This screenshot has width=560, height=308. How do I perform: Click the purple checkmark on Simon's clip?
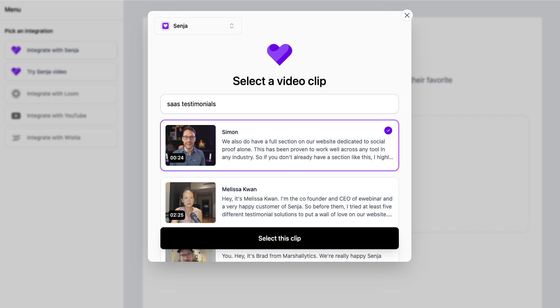(388, 130)
